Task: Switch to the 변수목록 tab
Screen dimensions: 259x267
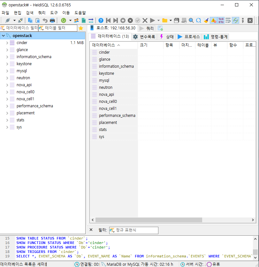Action: coord(144,37)
